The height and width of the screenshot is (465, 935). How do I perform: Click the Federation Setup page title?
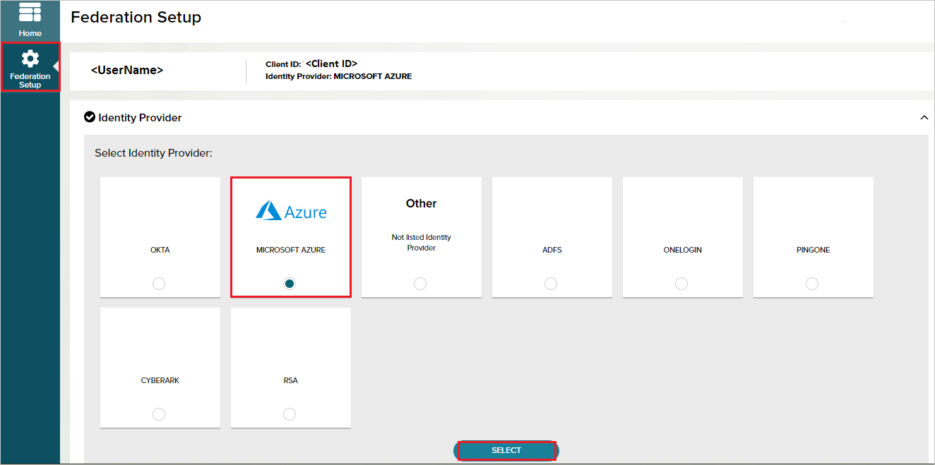coord(136,17)
